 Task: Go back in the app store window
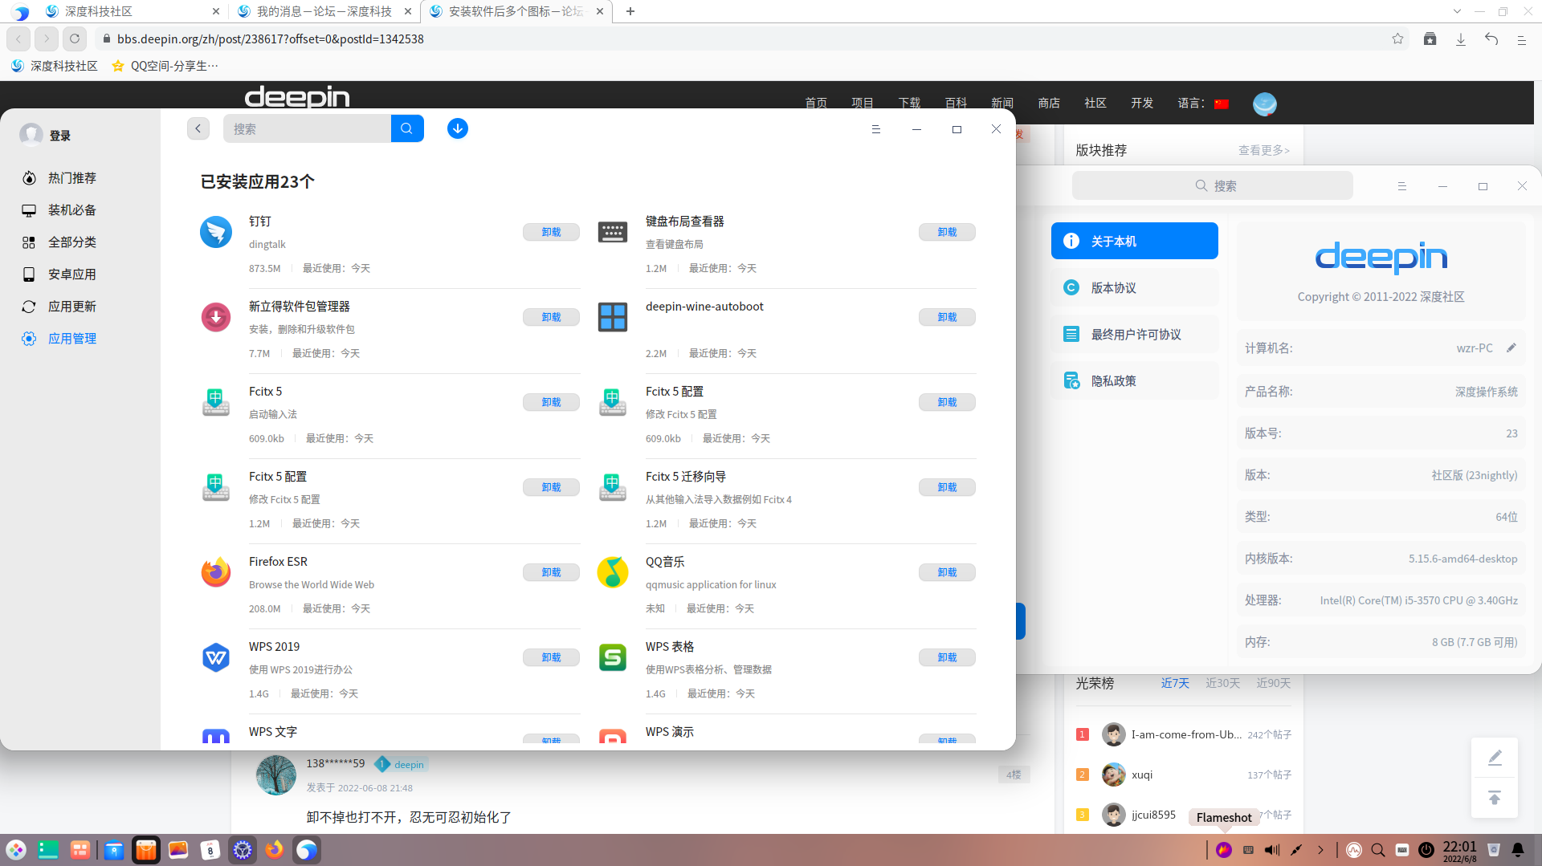pyautogui.click(x=198, y=128)
